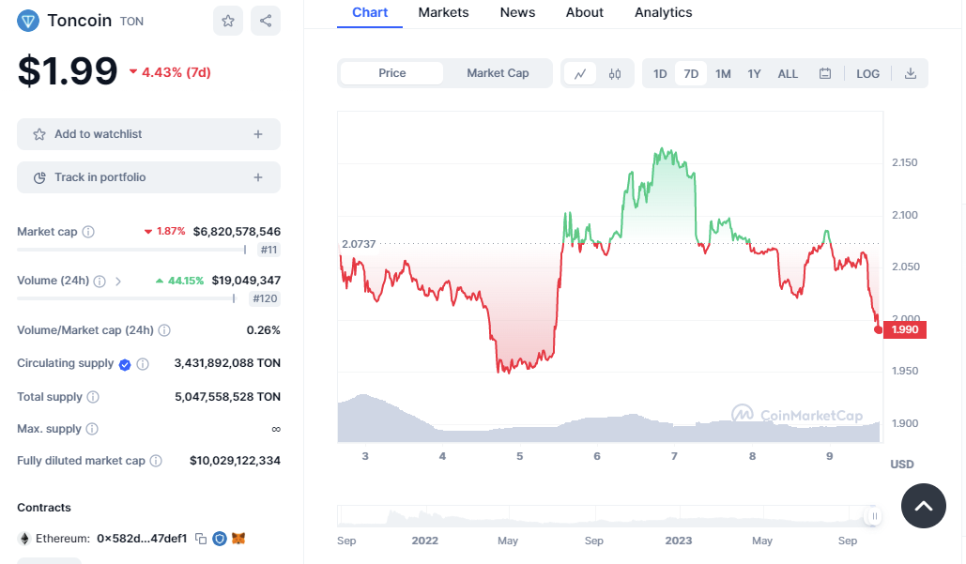Show Max. supply info icon
The image size is (966, 564).
coord(92,429)
